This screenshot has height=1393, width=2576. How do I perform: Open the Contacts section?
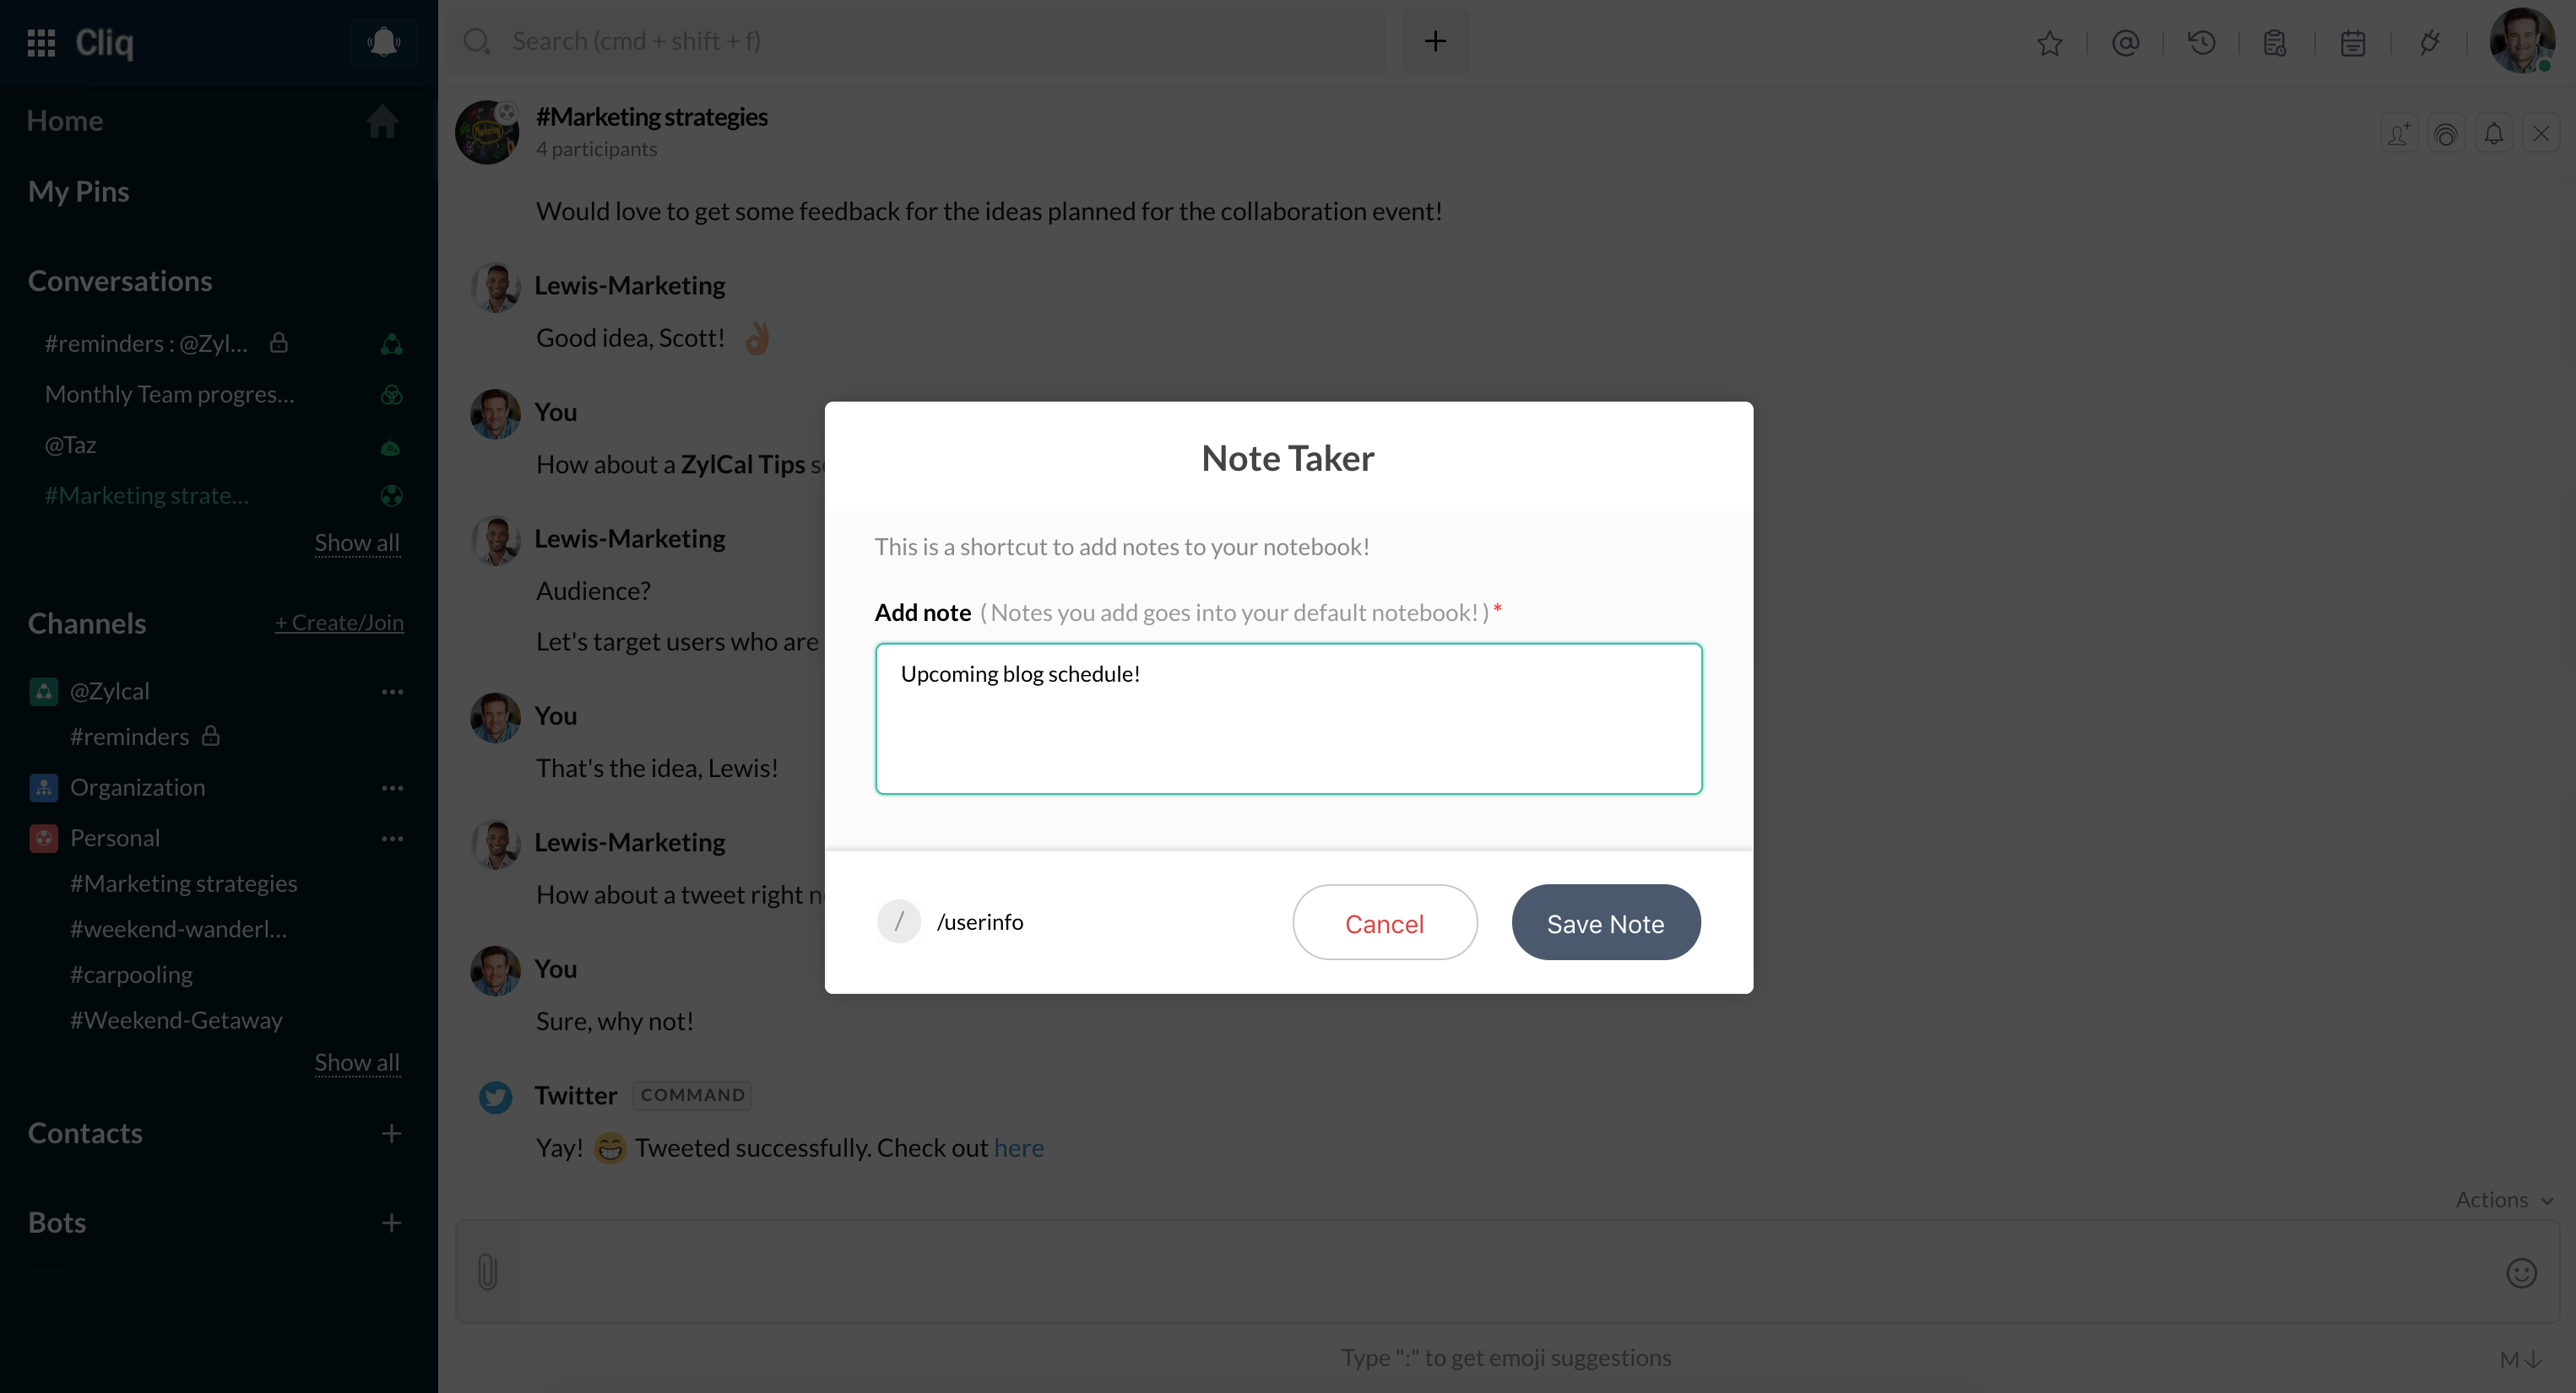click(x=85, y=1132)
